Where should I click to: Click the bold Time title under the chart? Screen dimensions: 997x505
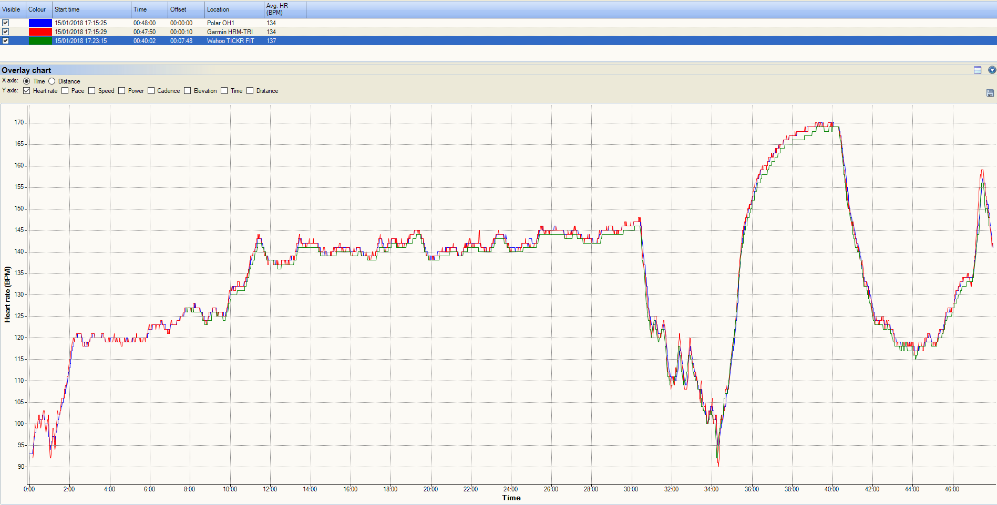(511, 498)
